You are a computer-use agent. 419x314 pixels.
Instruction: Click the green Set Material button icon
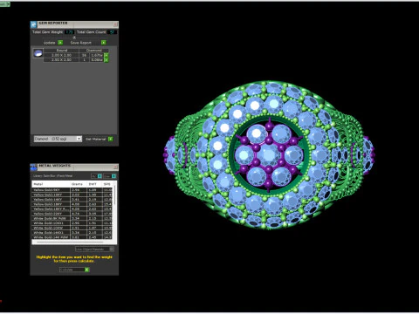tap(111, 139)
